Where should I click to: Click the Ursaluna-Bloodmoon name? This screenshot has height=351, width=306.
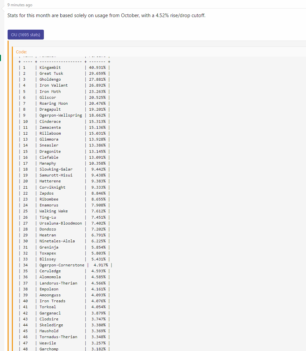click(x=61, y=223)
